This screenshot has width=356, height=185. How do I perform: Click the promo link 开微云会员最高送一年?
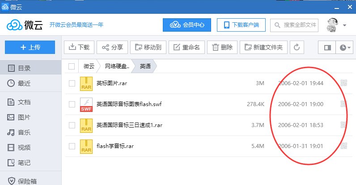point(76,25)
